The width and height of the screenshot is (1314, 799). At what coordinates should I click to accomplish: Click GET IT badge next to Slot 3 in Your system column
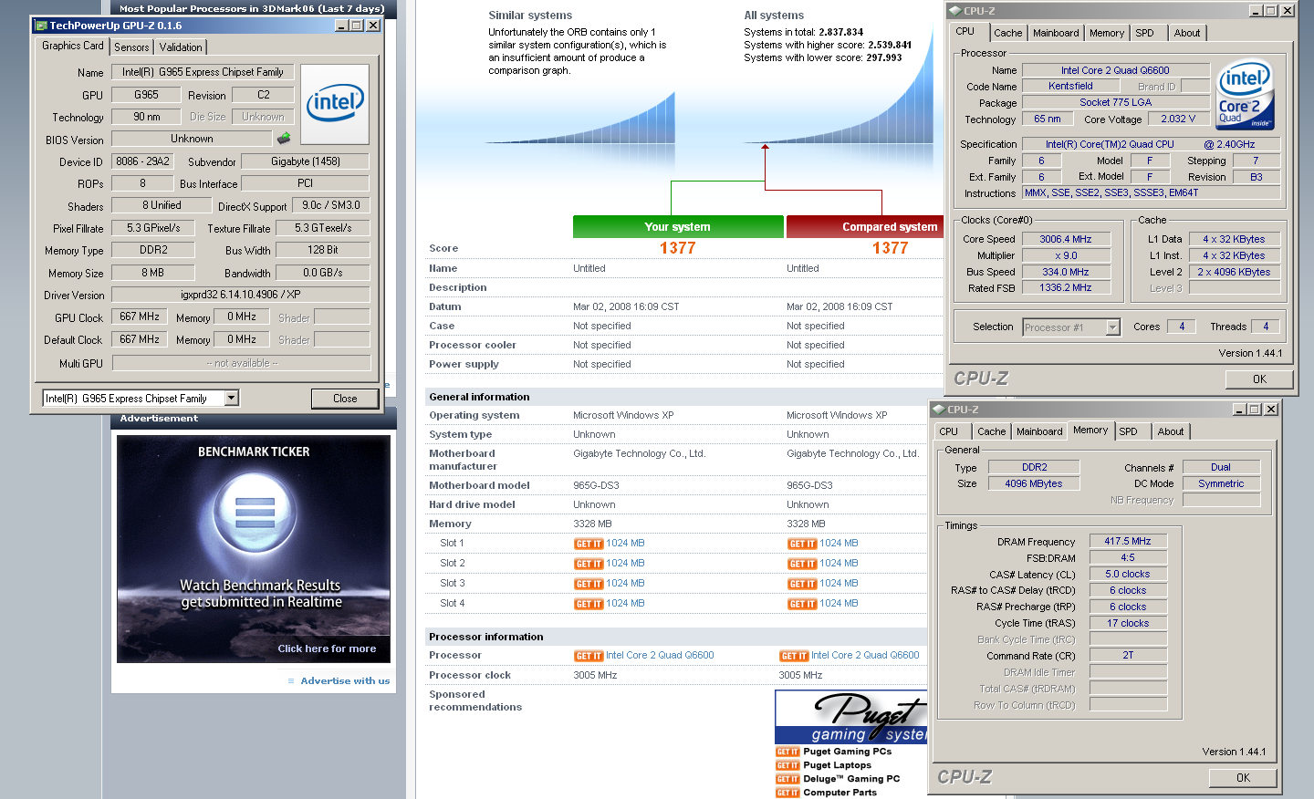[589, 584]
